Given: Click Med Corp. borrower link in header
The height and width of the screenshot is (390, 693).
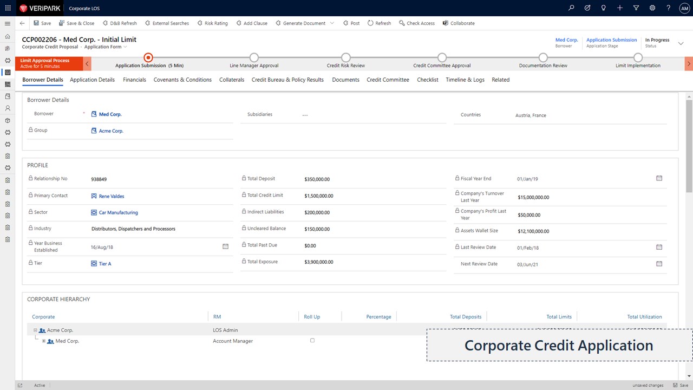Looking at the screenshot, I should [x=567, y=40].
